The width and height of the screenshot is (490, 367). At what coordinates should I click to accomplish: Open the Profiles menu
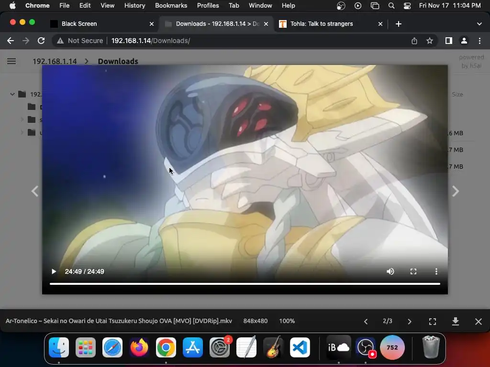(x=208, y=5)
